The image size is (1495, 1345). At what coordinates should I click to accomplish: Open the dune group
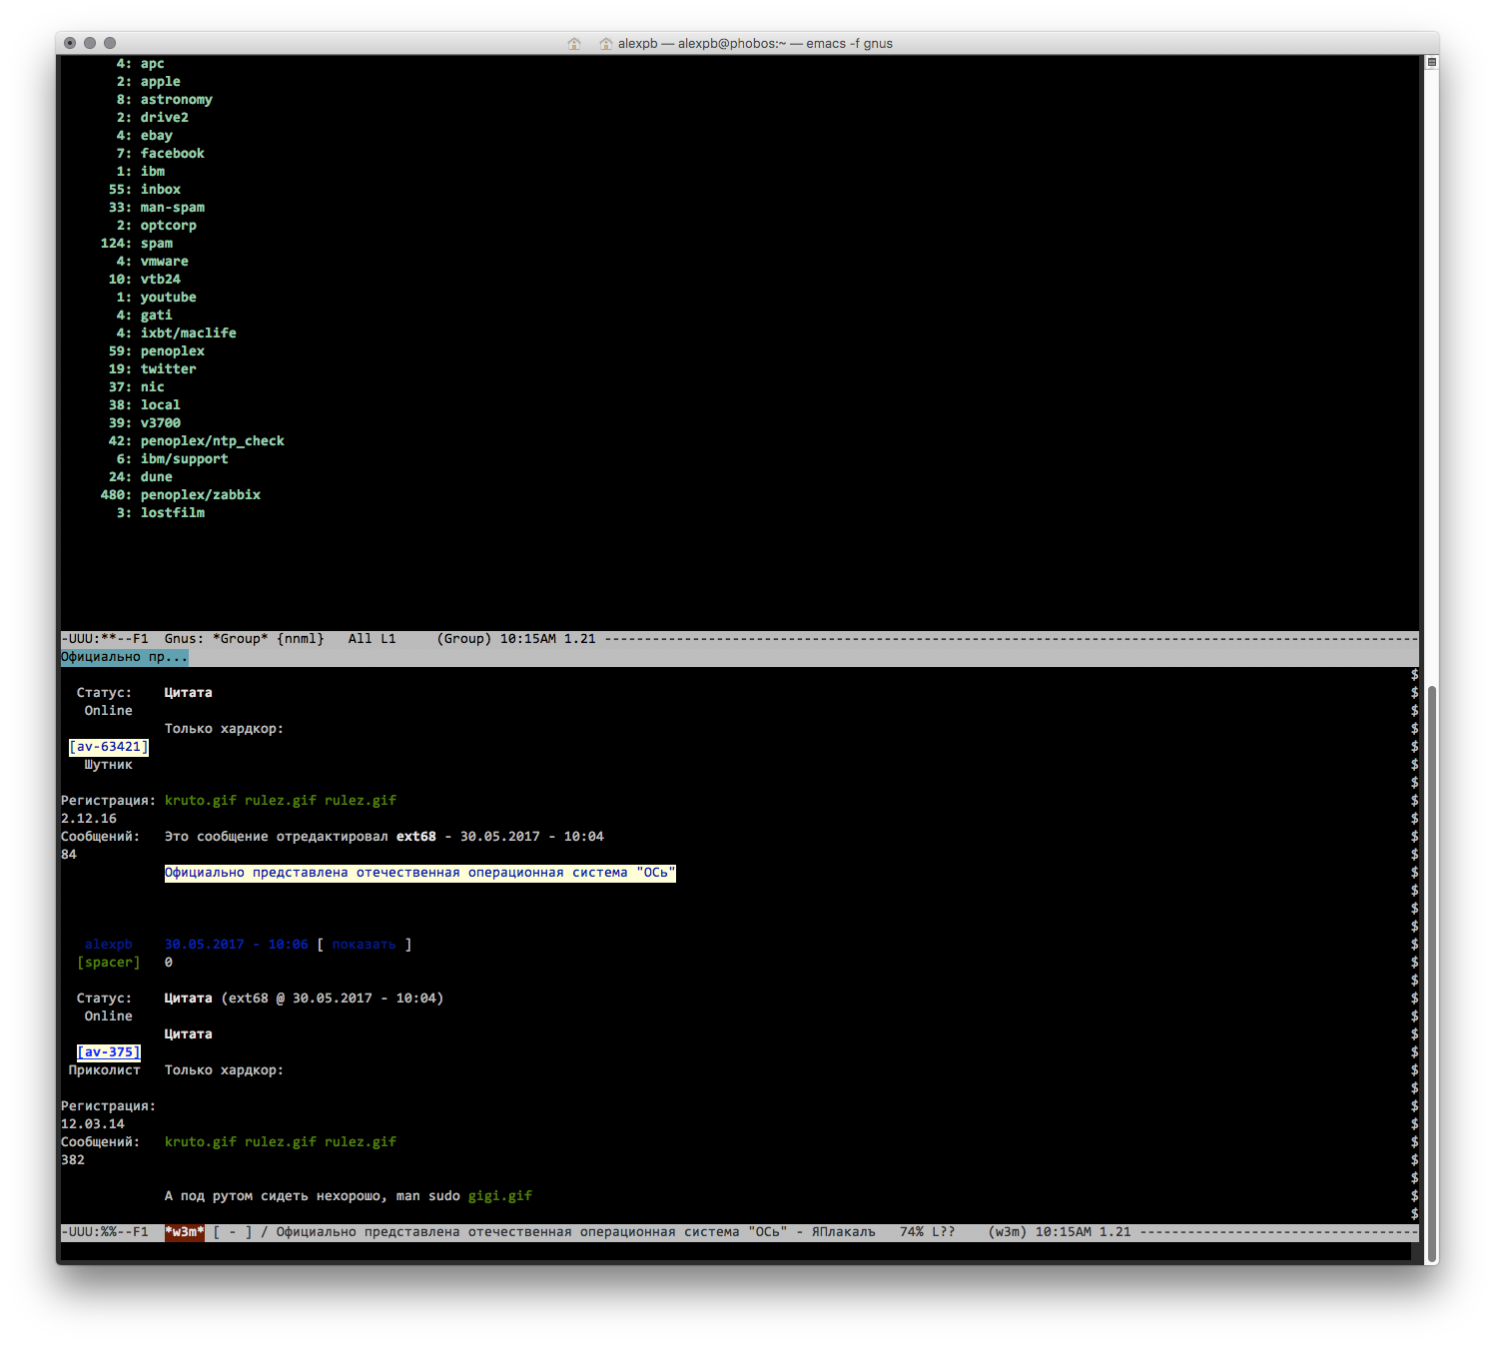pos(156,477)
